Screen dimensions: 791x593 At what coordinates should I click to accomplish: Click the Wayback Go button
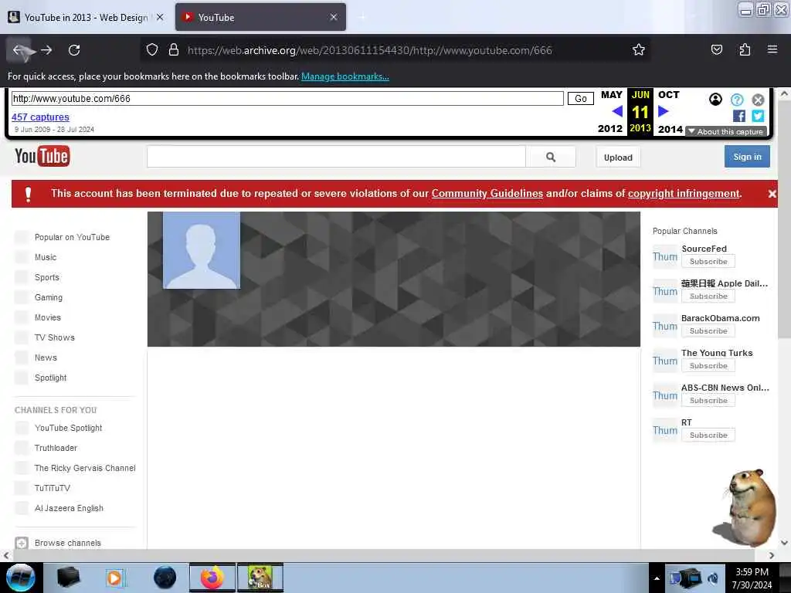[x=581, y=98]
